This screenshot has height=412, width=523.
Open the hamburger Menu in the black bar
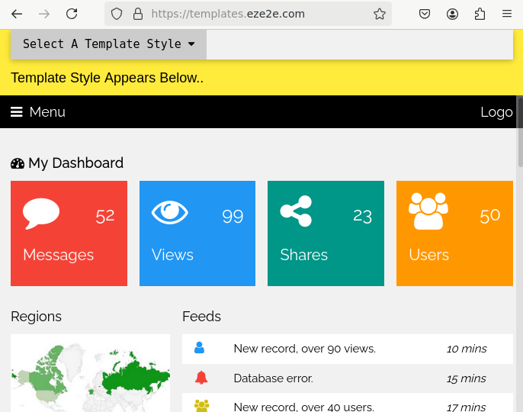click(x=38, y=112)
